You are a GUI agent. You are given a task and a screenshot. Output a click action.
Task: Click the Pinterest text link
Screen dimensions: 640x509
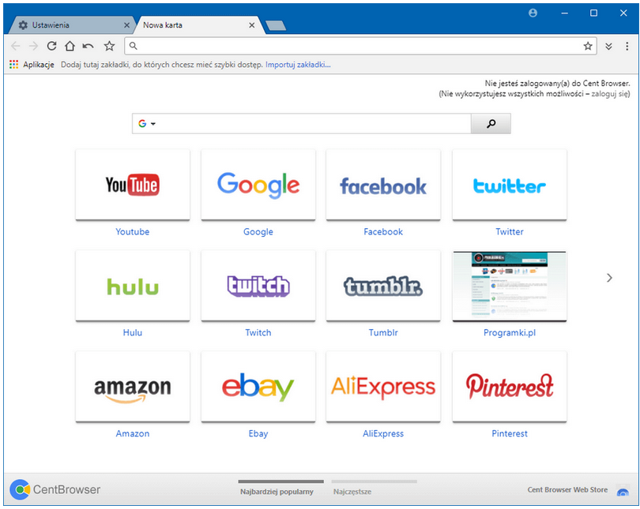510,433
